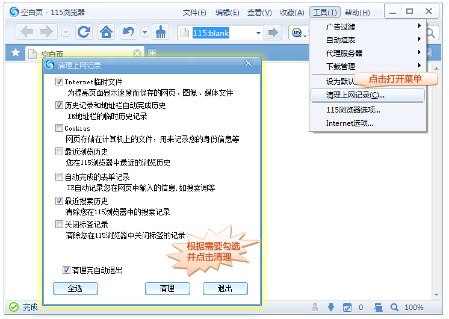The height and width of the screenshot is (319, 449).
Task: Click the blocked count 0 in status bar
Action: (x=361, y=307)
